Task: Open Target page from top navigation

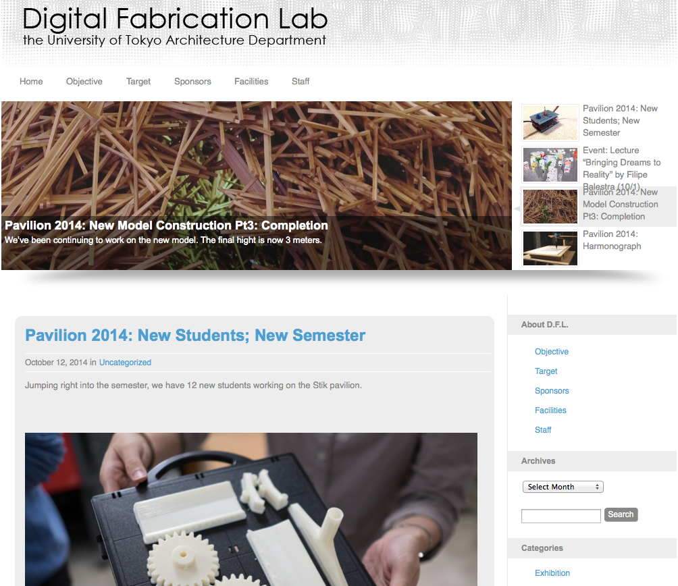Action: click(x=138, y=81)
